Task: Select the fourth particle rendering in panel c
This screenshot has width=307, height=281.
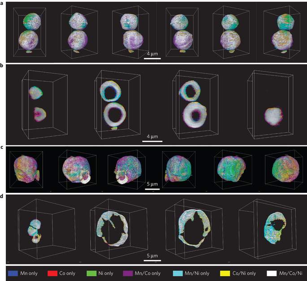Action: [178, 169]
